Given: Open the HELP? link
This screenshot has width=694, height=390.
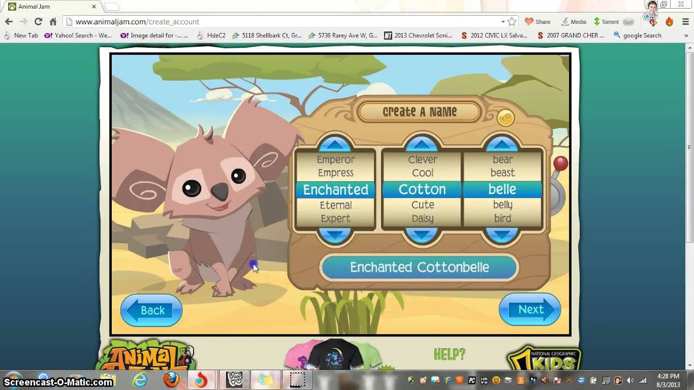Looking at the screenshot, I should click(x=449, y=355).
